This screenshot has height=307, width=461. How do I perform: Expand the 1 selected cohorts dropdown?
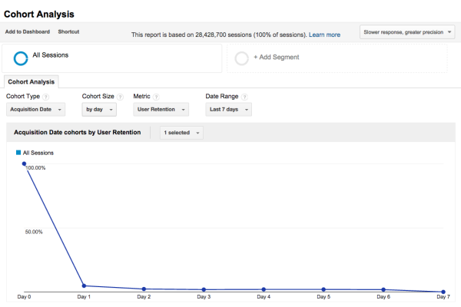[x=181, y=133]
